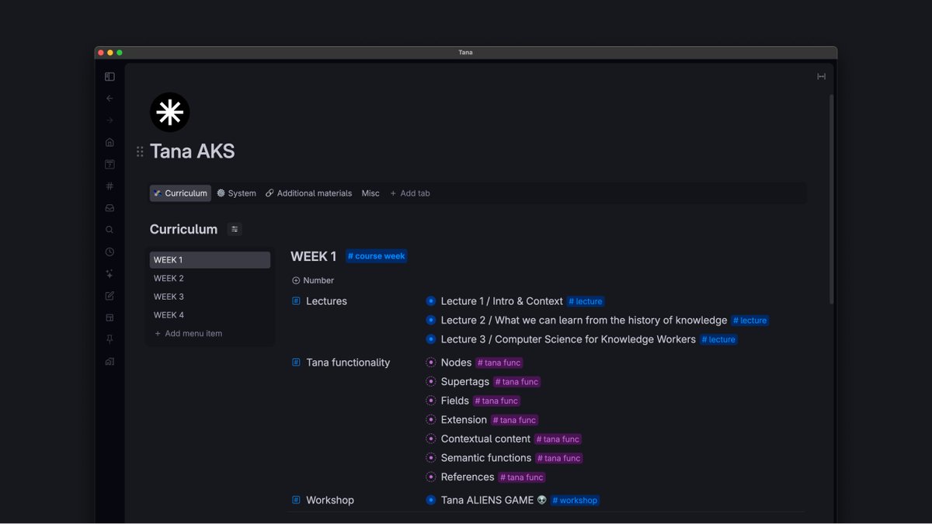The height and width of the screenshot is (524, 932).
Task: Open Curriculum view options sliders icon
Action: [235, 229]
